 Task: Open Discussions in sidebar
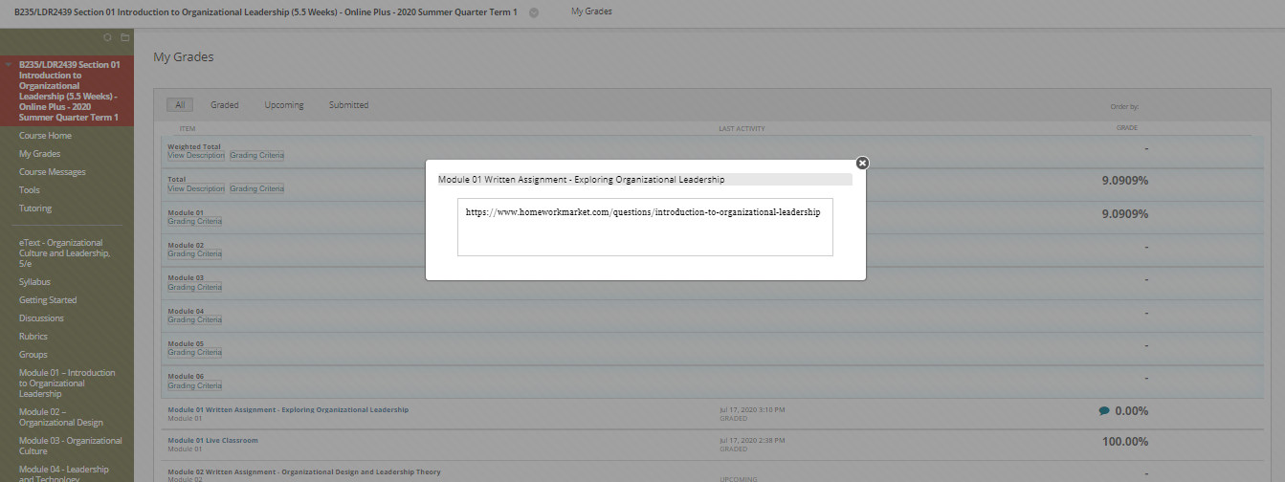pyautogui.click(x=41, y=318)
